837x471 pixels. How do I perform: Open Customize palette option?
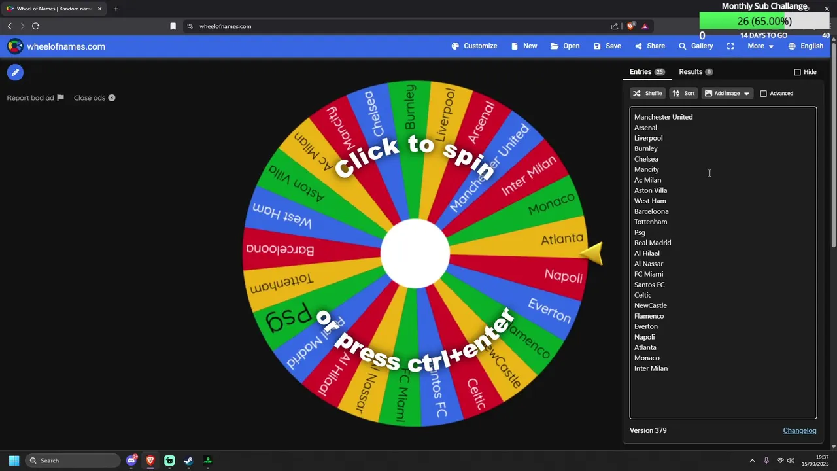click(x=474, y=46)
